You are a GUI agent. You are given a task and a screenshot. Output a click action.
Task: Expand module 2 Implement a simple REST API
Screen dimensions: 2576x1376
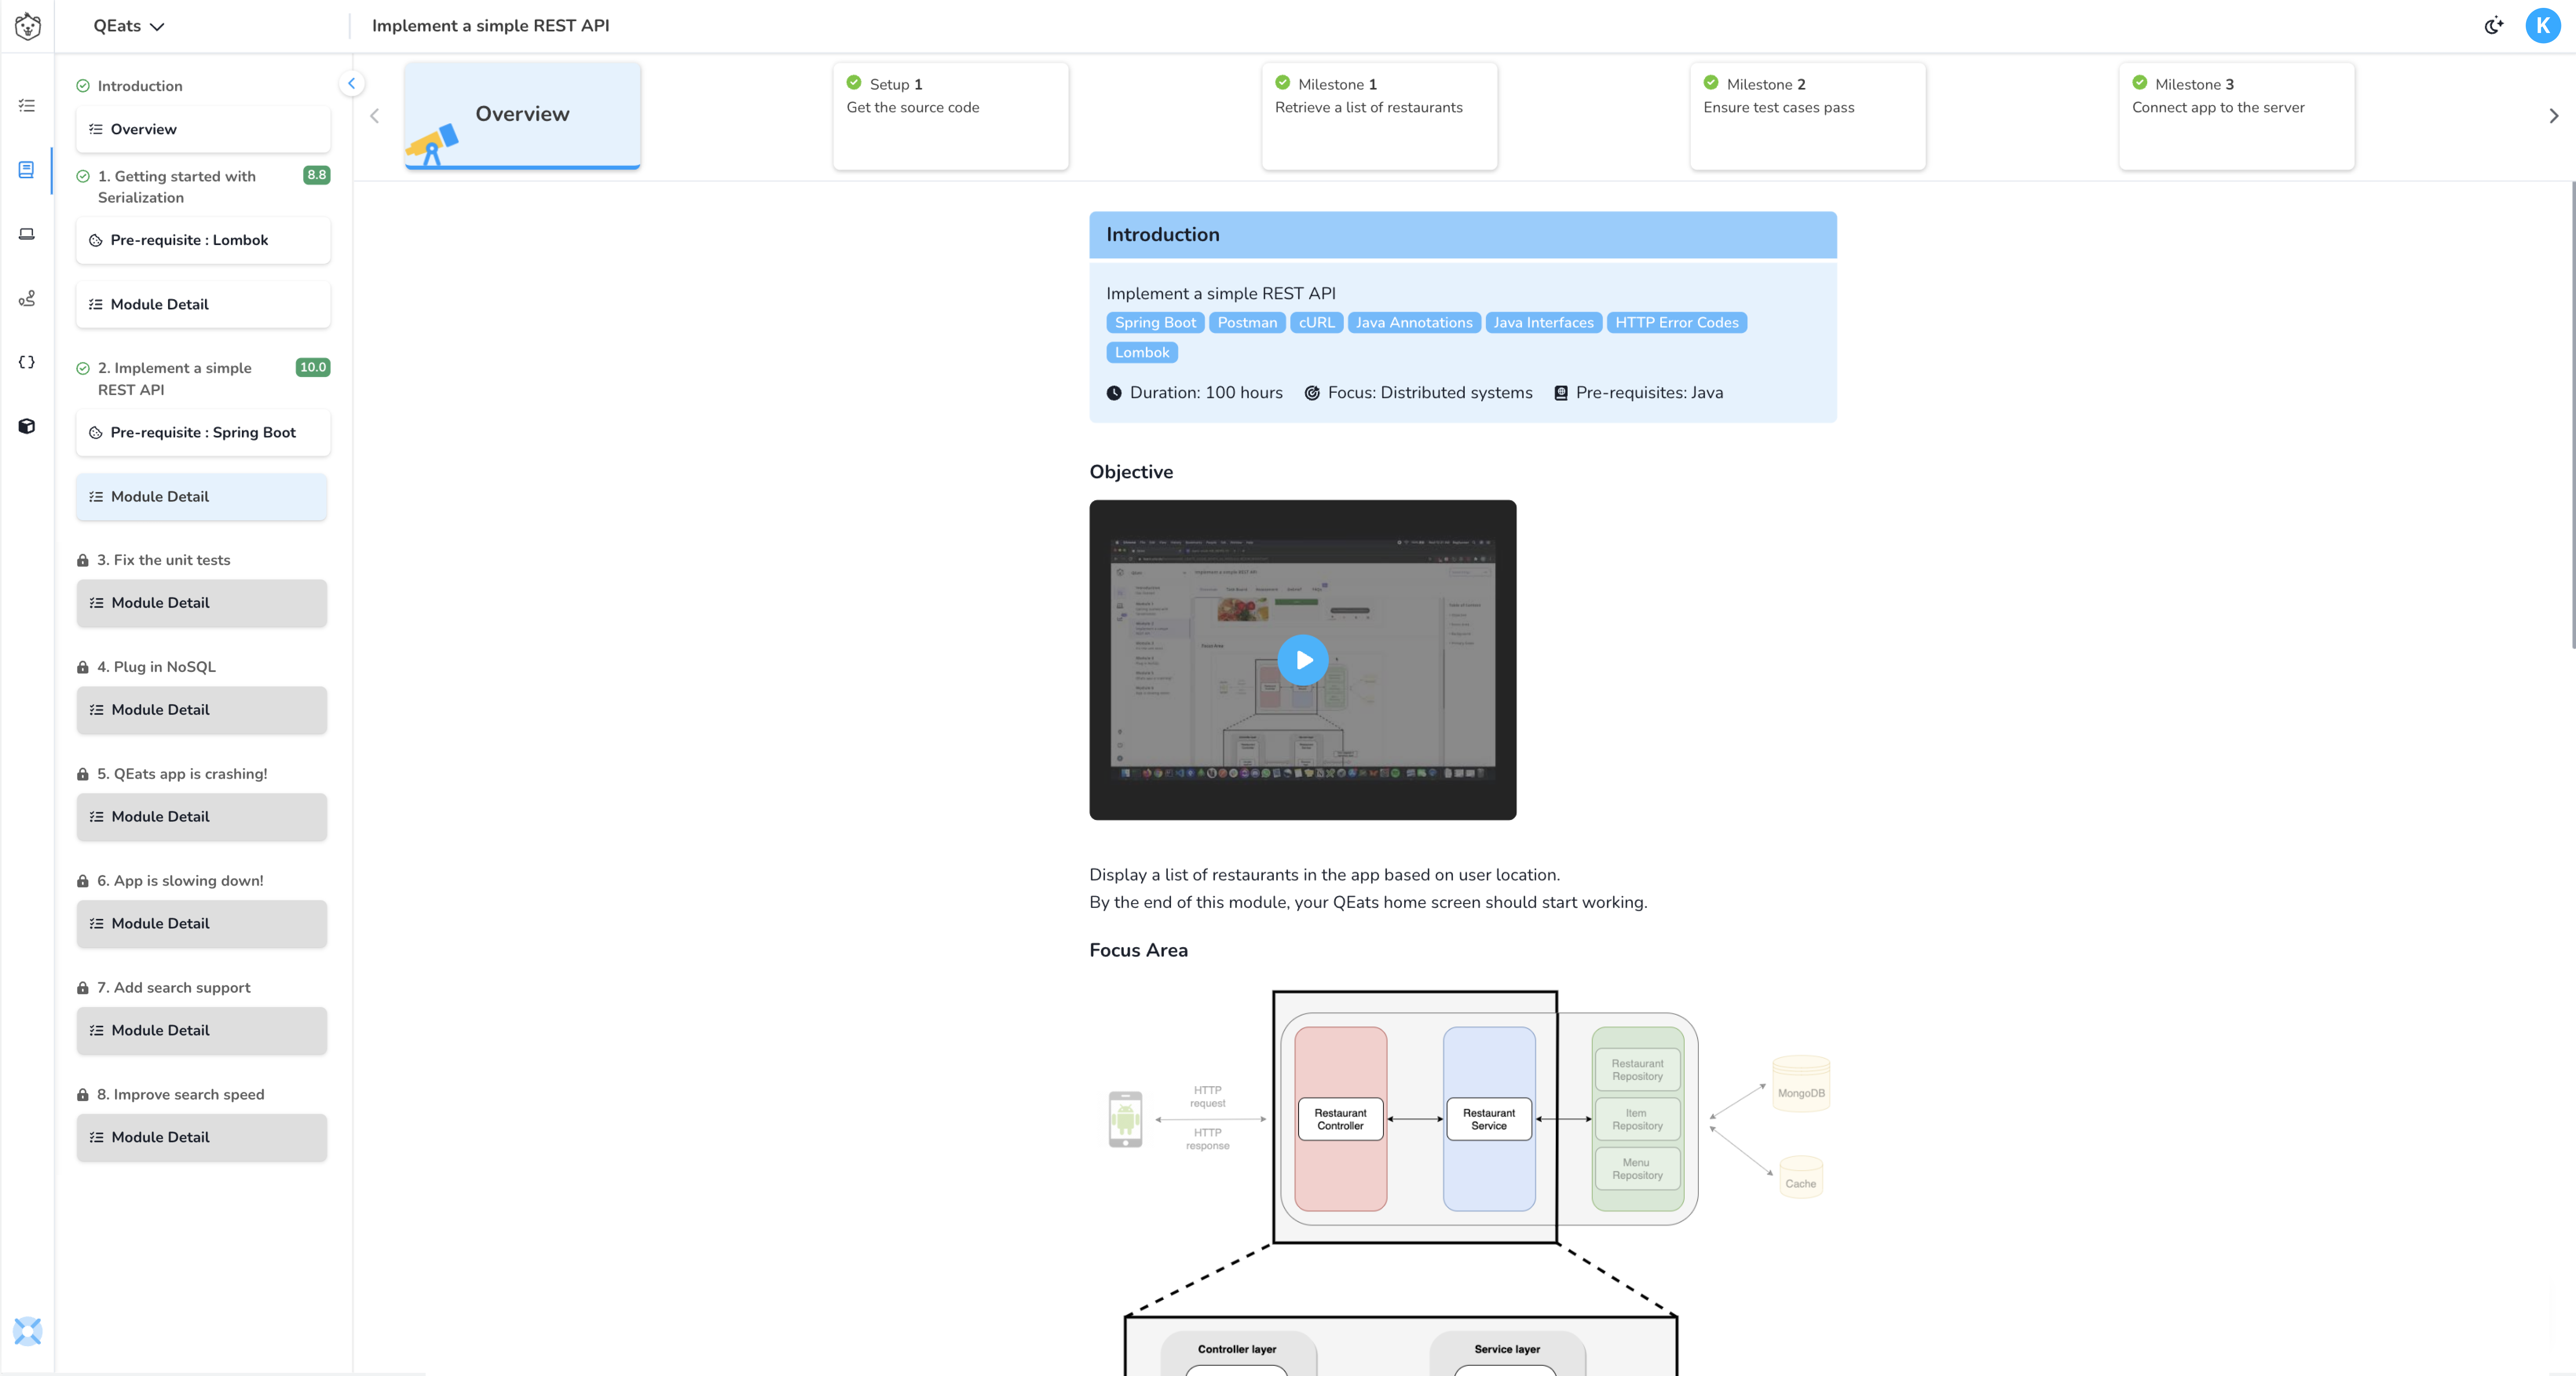click(x=175, y=379)
